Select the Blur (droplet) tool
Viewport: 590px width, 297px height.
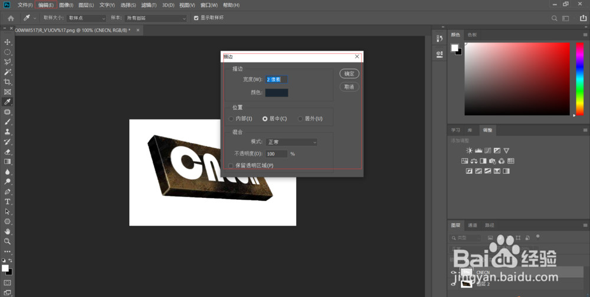(x=7, y=172)
